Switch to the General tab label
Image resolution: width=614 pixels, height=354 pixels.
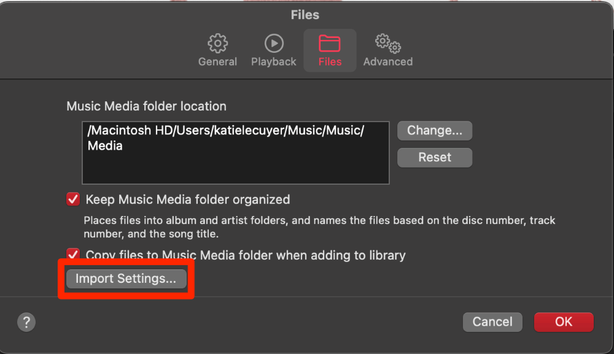(x=217, y=62)
